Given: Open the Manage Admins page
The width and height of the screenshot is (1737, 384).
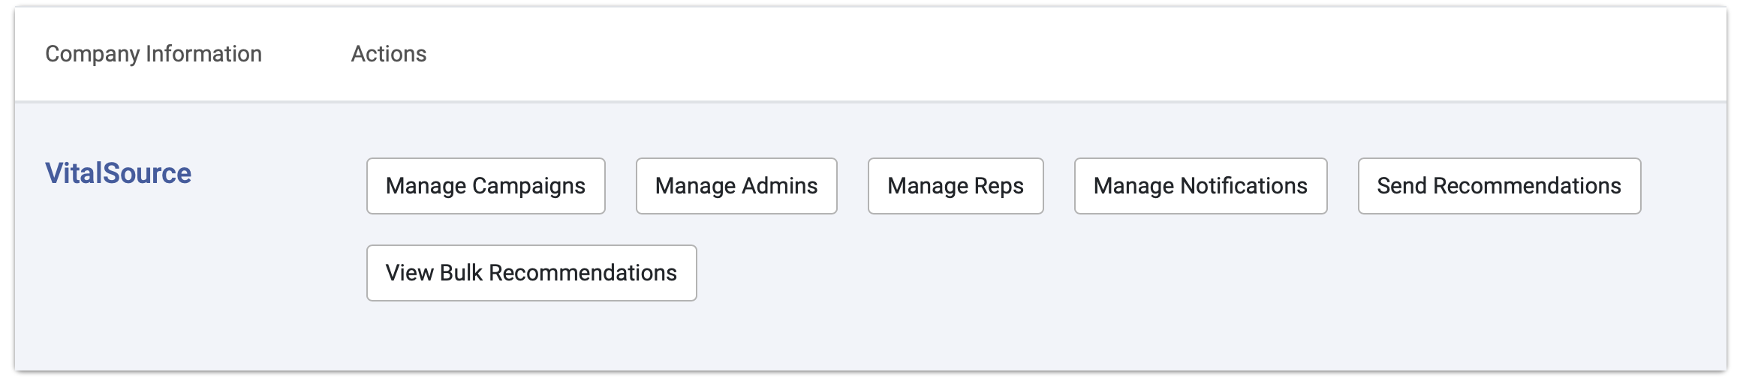Looking at the screenshot, I should coord(736,186).
